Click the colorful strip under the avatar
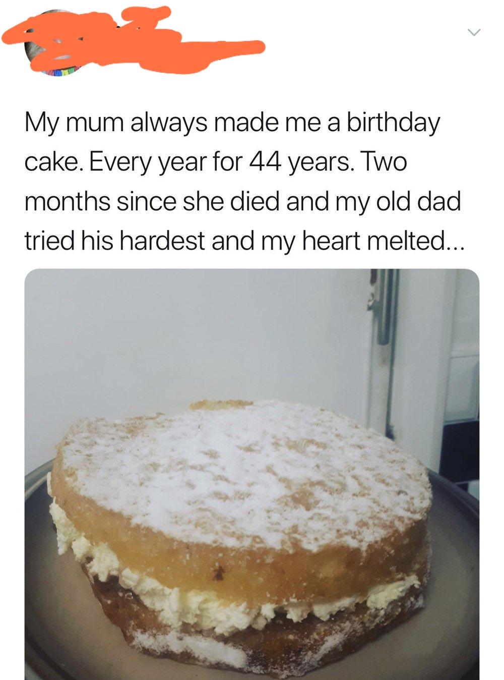 click(59, 72)
